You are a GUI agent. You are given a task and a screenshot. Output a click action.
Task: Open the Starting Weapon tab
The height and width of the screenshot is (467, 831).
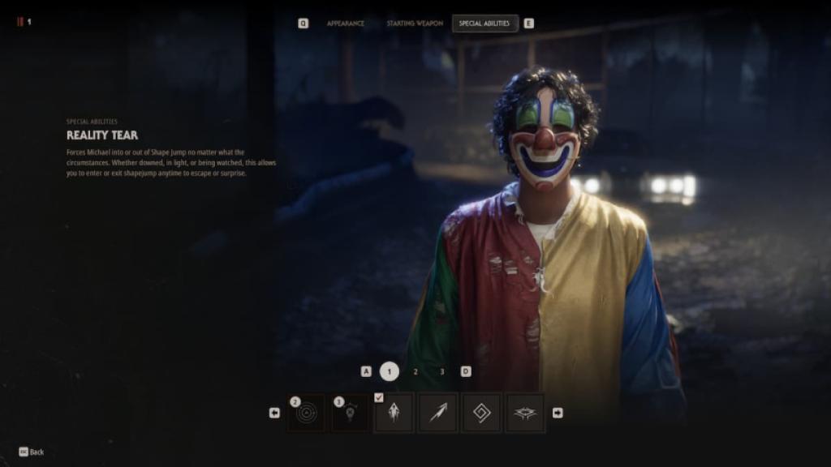tap(415, 24)
